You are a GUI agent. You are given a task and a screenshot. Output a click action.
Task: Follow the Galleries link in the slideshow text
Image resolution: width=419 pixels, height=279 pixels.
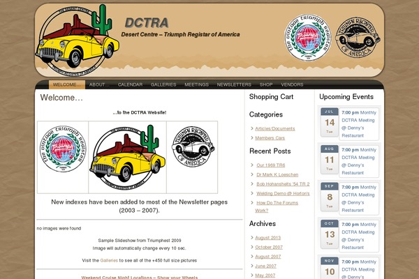pos(109,260)
